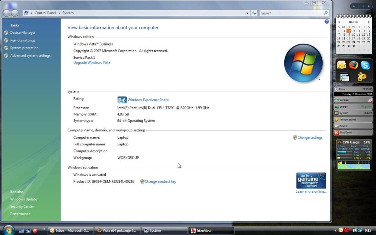Switch to Inbox - Microsoft Outlook taskbar item
The height and width of the screenshot is (235, 376).
pos(70,231)
